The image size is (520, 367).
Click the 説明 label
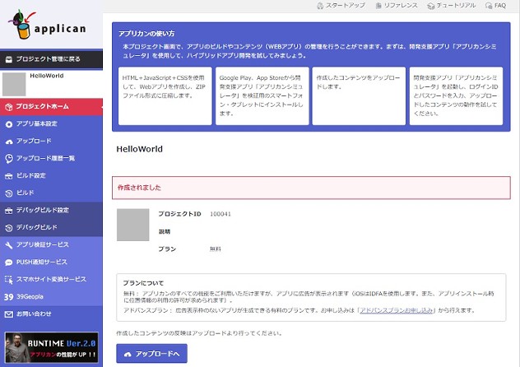pyautogui.click(x=165, y=232)
